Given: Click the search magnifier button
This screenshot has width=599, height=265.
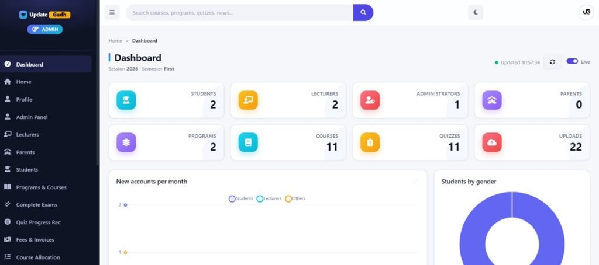Looking at the screenshot, I should click(x=363, y=13).
